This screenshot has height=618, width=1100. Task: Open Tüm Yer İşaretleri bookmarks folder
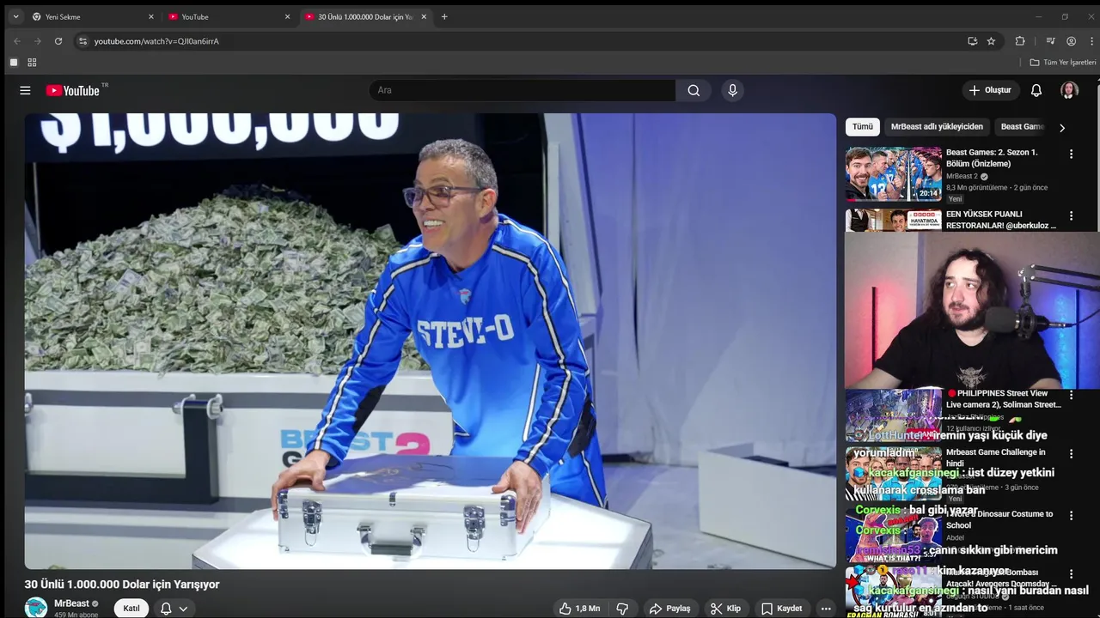coord(1063,63)
